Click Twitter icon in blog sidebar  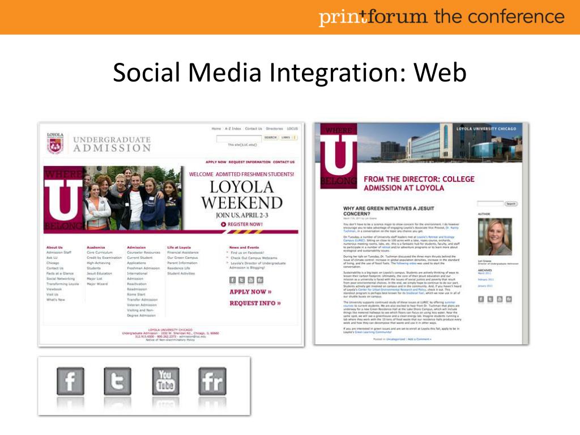490,299
